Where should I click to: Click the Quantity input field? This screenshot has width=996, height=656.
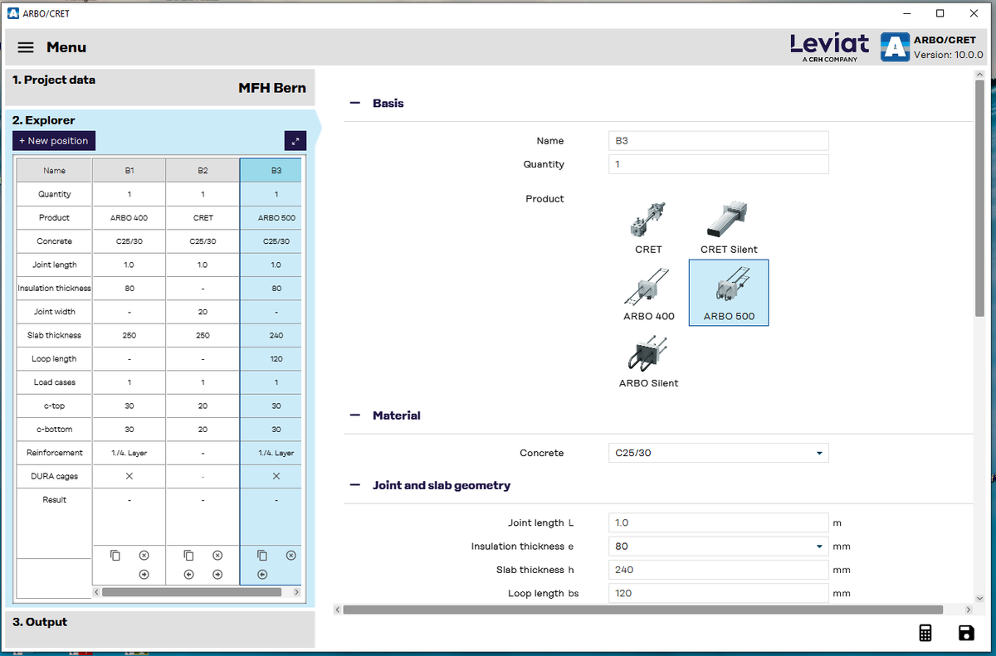pyautogui.click(x=718, y=164)
